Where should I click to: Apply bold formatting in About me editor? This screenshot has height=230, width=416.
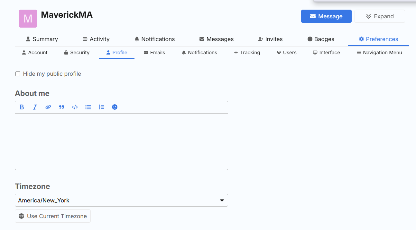click(22, 107)
